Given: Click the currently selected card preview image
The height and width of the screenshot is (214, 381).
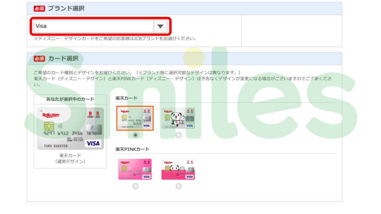Looking at the screenshot, I should pos(70,128).
